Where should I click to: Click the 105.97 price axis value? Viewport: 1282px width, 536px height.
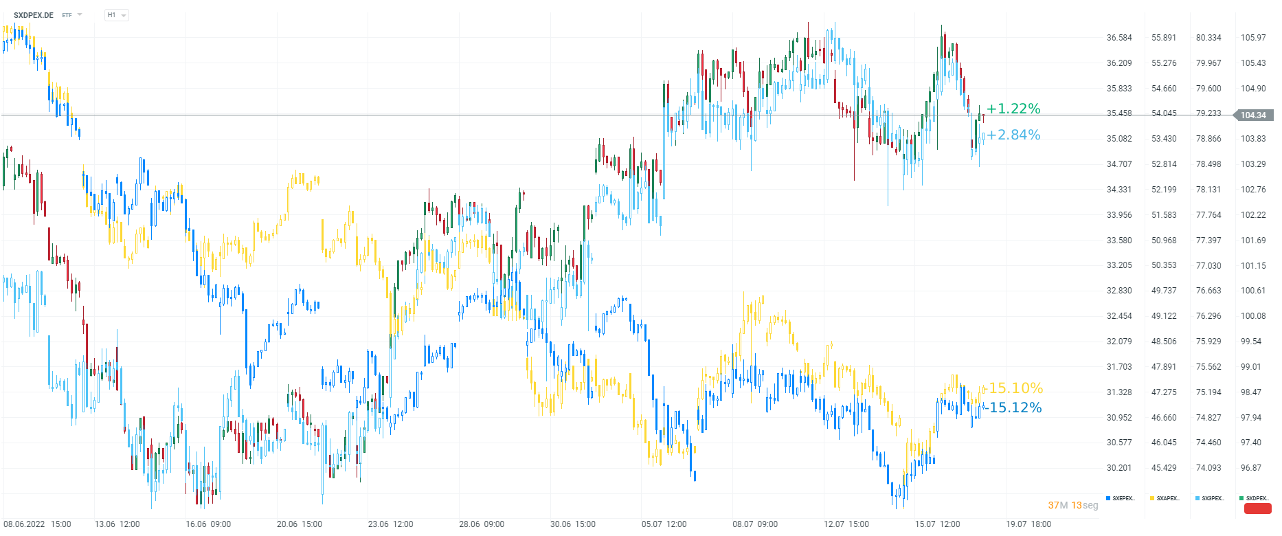click(x=1253, y=38)
